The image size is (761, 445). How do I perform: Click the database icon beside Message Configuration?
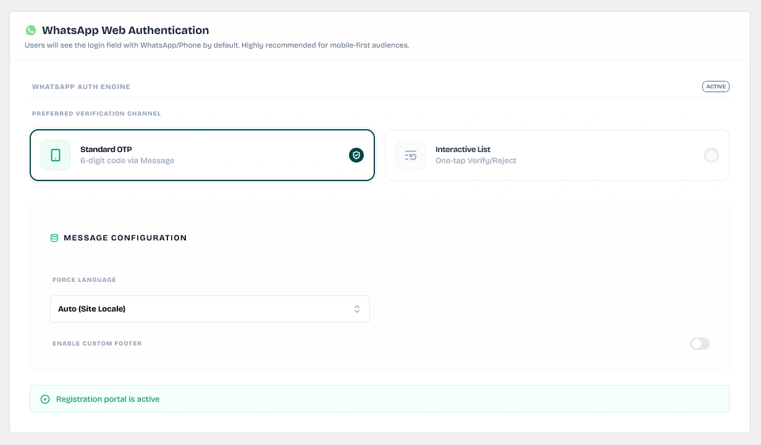(x=54, y=238)
